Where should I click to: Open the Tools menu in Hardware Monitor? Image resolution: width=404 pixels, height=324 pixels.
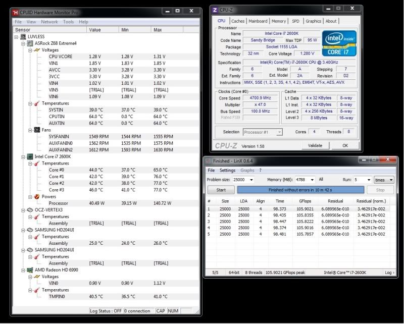pyautogui.click(x=69, y=22)
